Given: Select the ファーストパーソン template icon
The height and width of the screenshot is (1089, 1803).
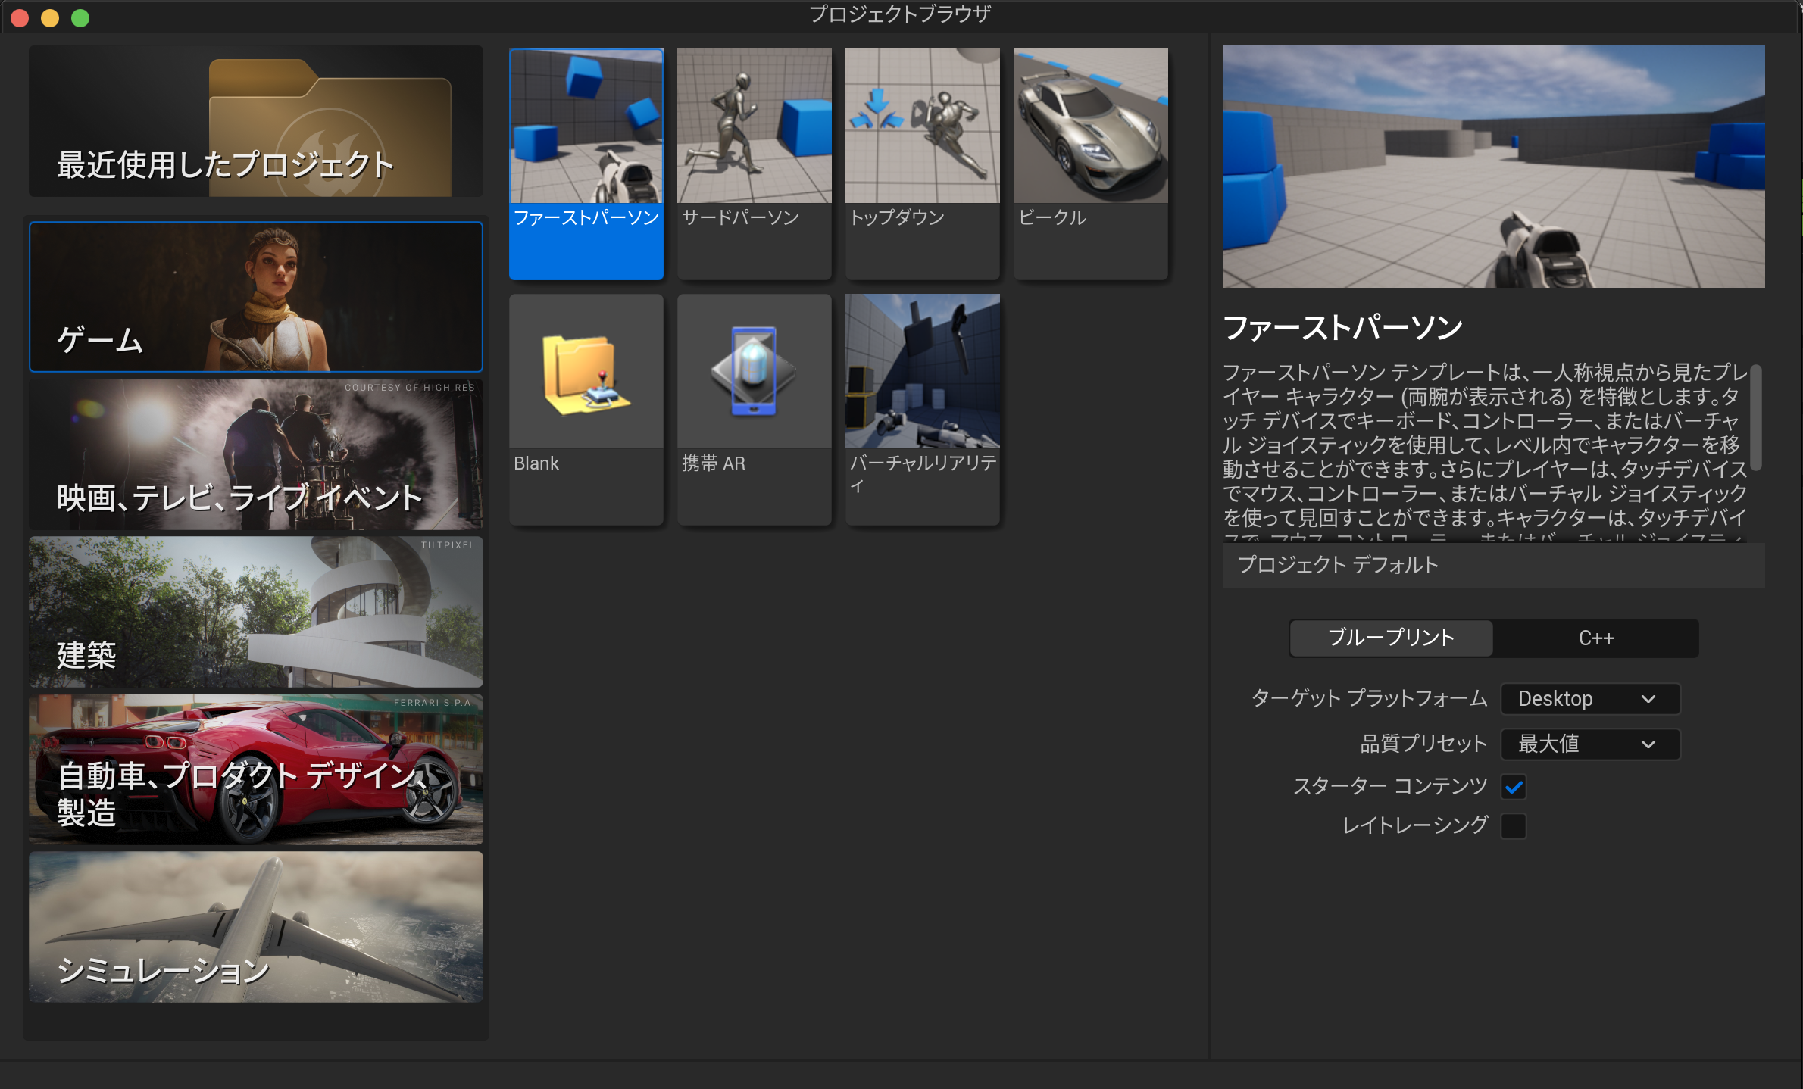Looking at the screenshot, I should tap(586, 127).
